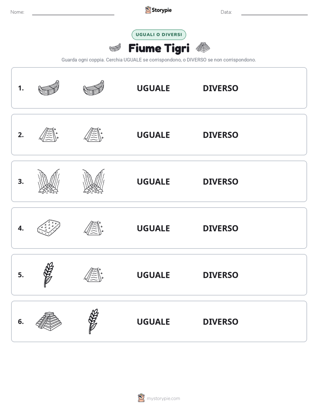Click the clay brick icon in row 4
The height and width of the screenshot is (411, 318).
pos(49,228)
